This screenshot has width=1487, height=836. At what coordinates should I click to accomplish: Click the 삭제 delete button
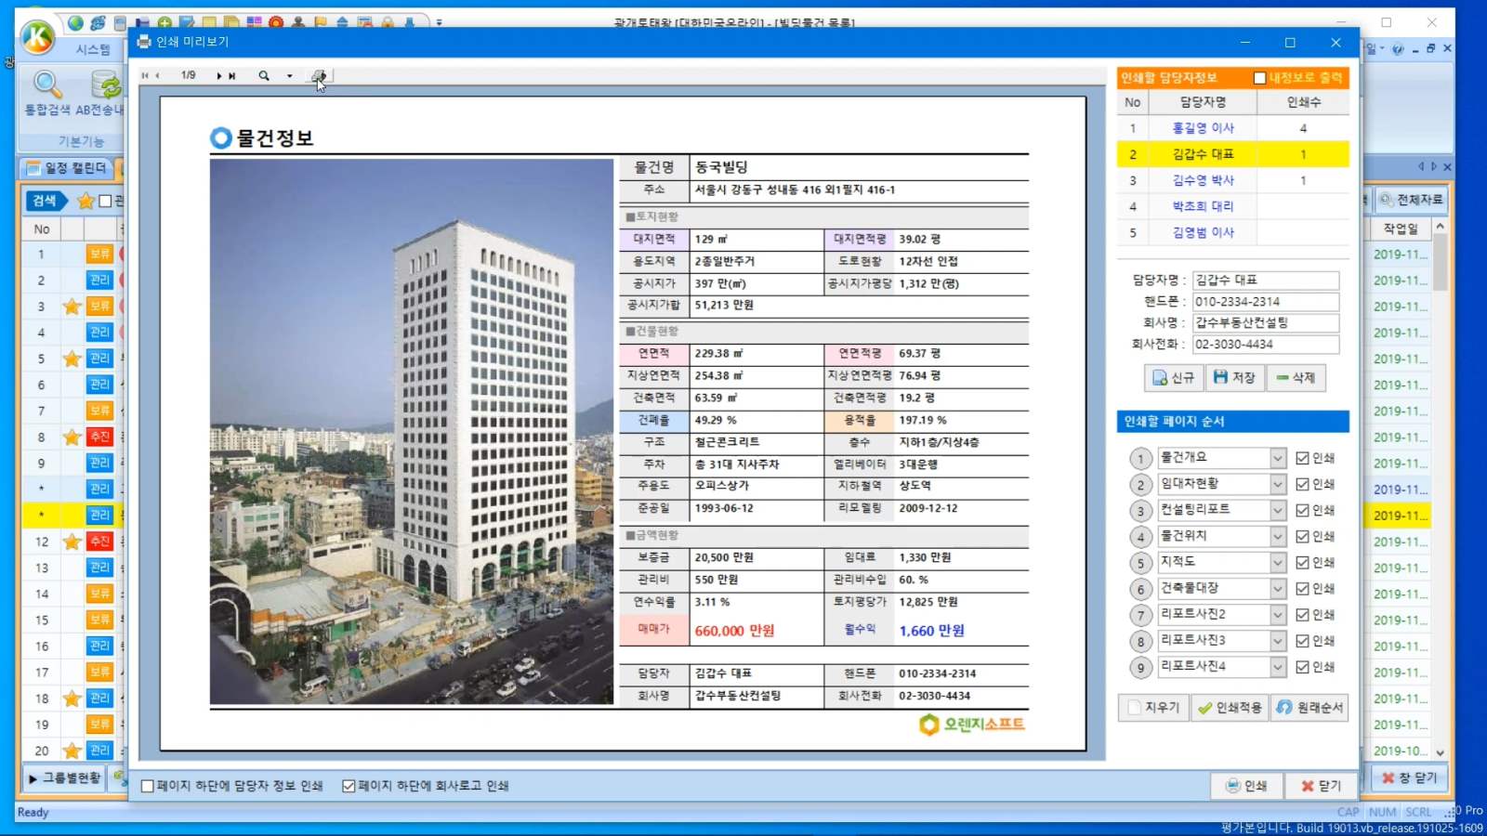(1296, 377)
